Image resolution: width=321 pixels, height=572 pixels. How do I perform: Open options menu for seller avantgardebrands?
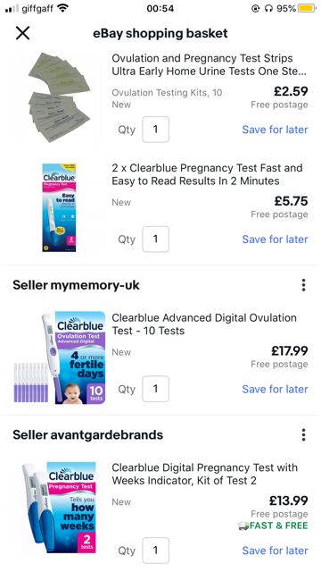click(303, 435)
